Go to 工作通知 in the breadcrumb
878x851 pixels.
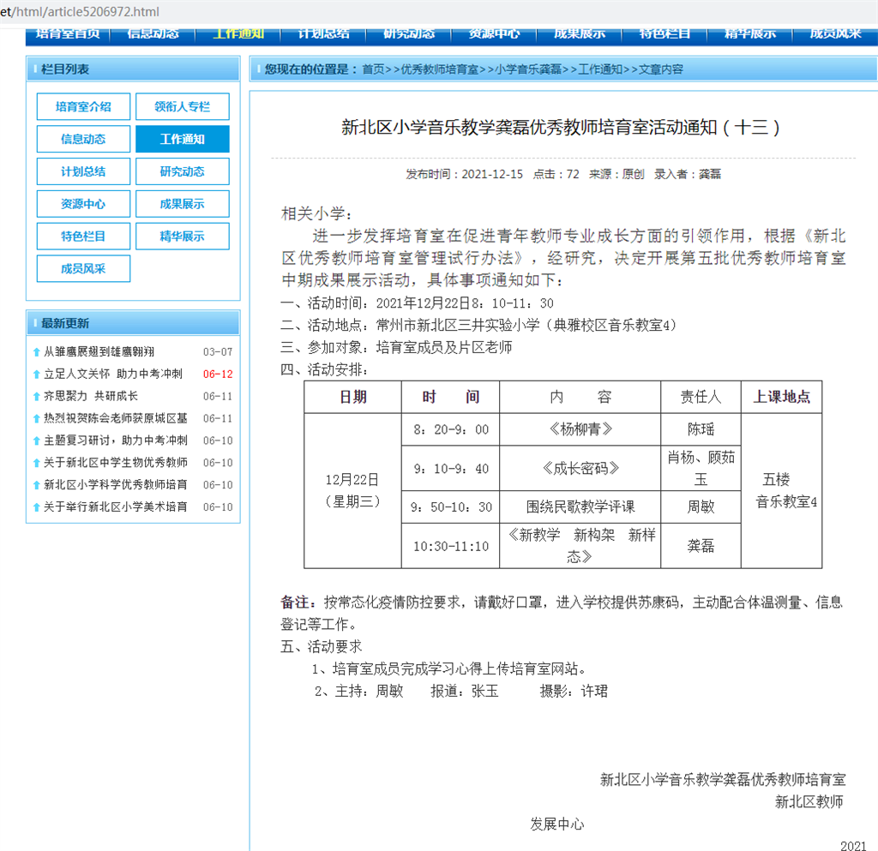pyautogui.click(x=599, y=69)
